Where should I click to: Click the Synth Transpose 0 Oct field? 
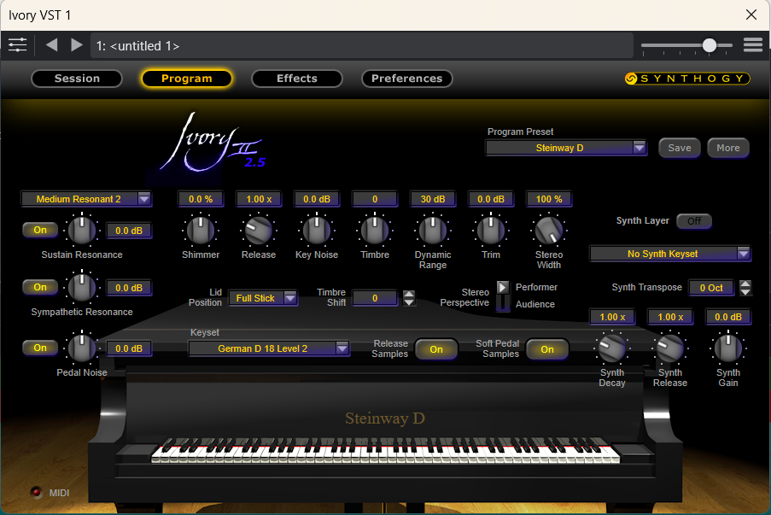(x=711, y=288)
